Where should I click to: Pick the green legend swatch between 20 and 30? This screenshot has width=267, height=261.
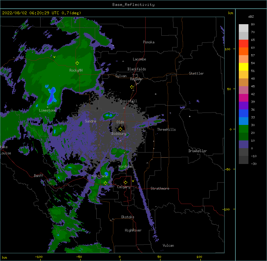pos(243,129)
